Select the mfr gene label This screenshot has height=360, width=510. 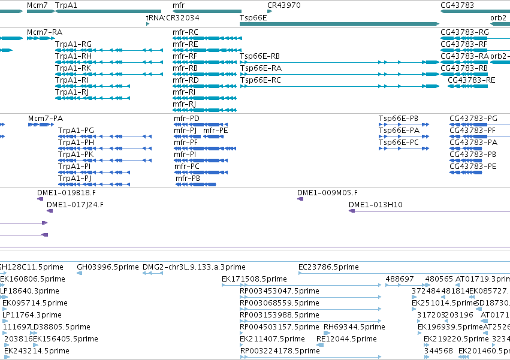coord(179,5)
